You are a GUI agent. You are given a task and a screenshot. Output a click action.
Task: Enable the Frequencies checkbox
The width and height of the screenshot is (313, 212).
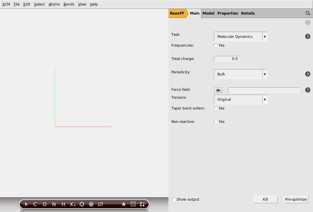click(216, 45)
